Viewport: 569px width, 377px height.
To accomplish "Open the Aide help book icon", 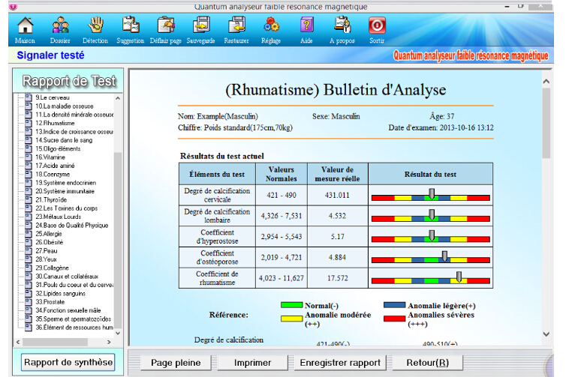I will click(306, 30).
